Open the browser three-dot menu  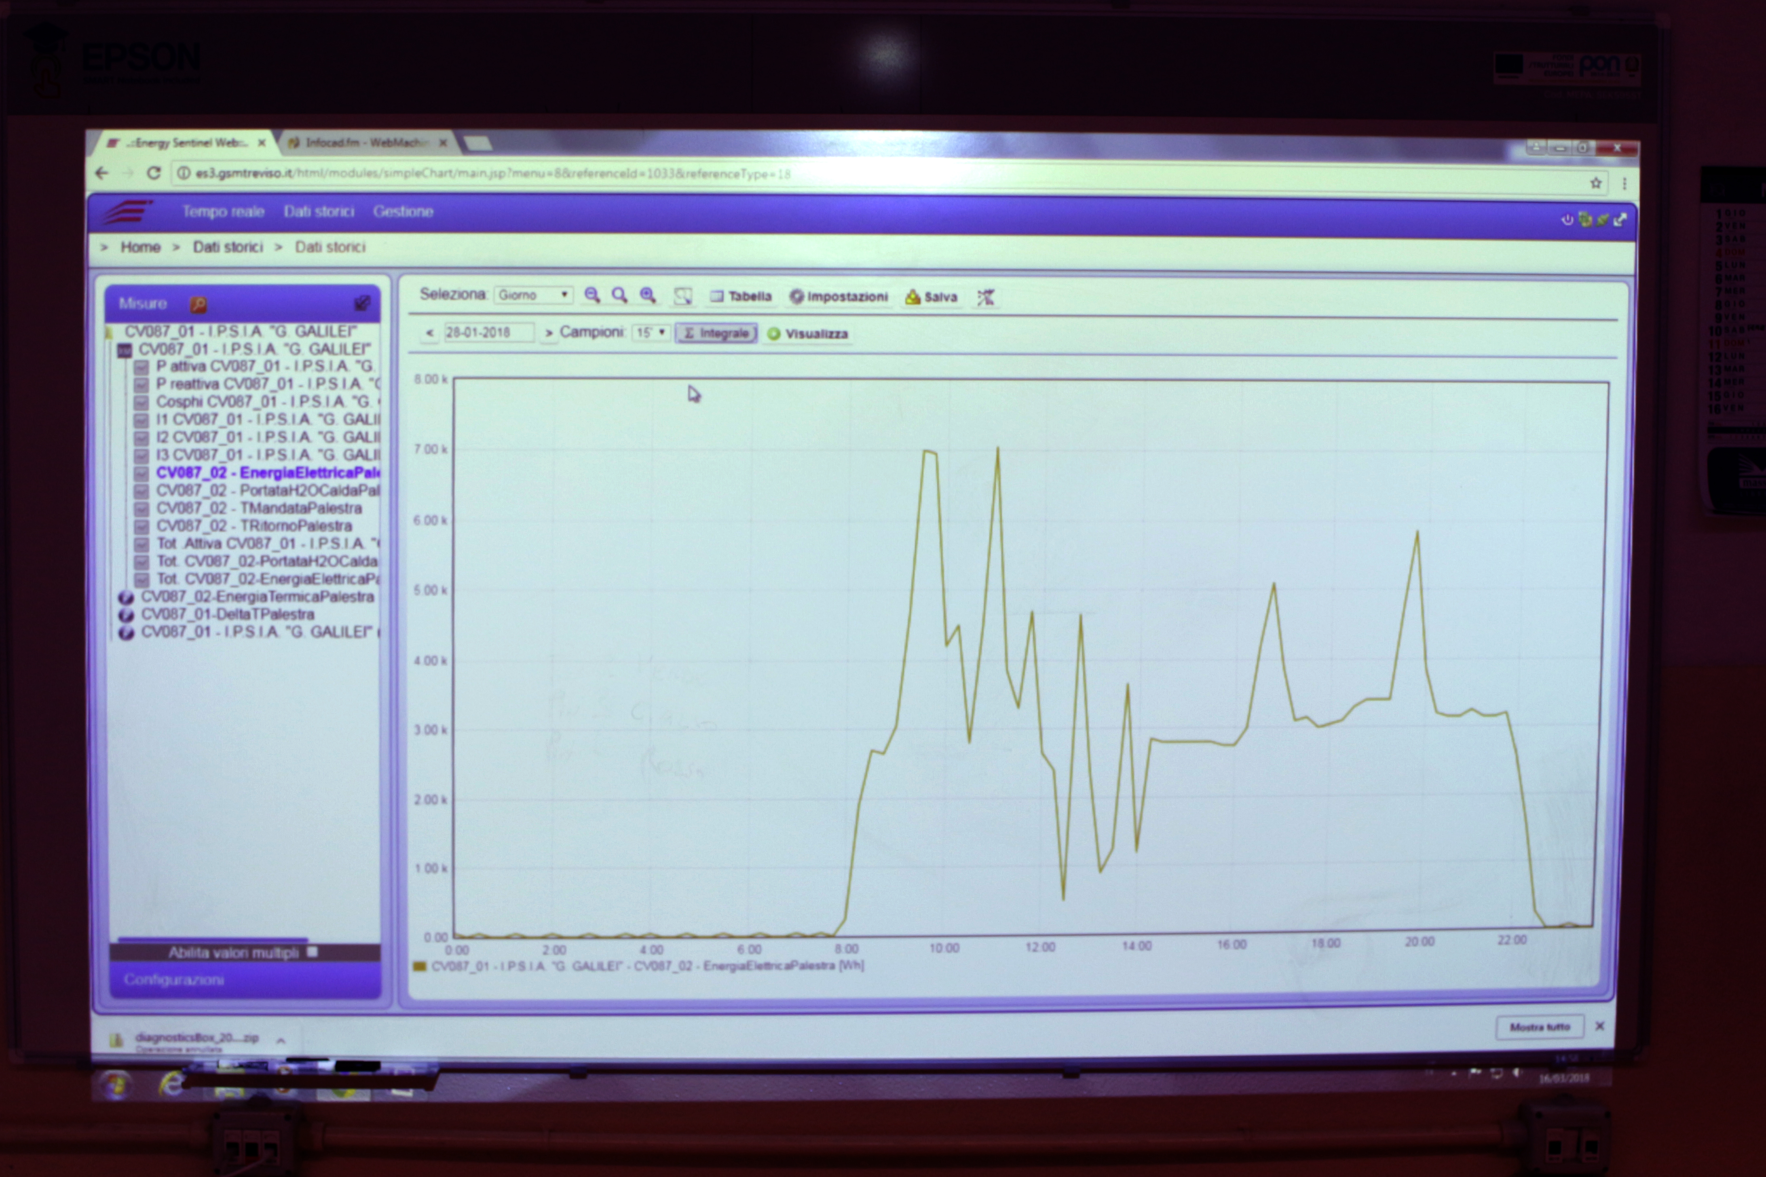click(1624, 183)
